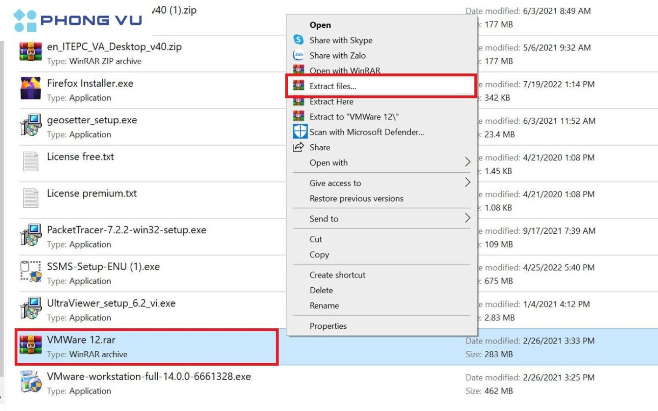Click the geosetter_setup.exe installer icon

pyautogui.click(x=30, y=125)
